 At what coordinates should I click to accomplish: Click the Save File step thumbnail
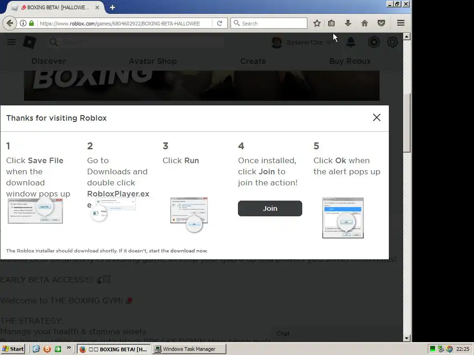point(35,211)
